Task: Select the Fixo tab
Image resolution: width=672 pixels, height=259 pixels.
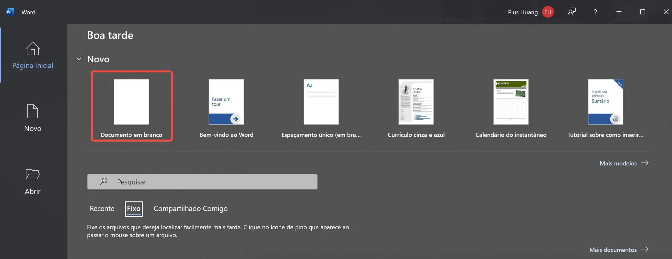Action: click(134, 209)
